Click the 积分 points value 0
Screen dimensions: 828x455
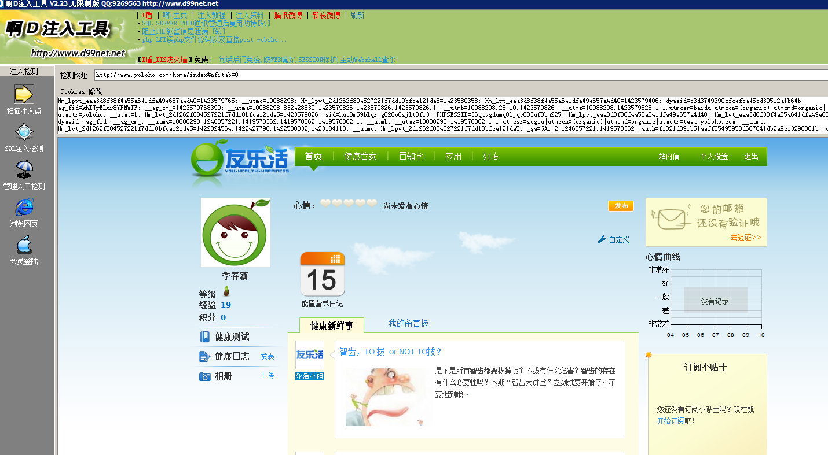click(x=223, y=317)
